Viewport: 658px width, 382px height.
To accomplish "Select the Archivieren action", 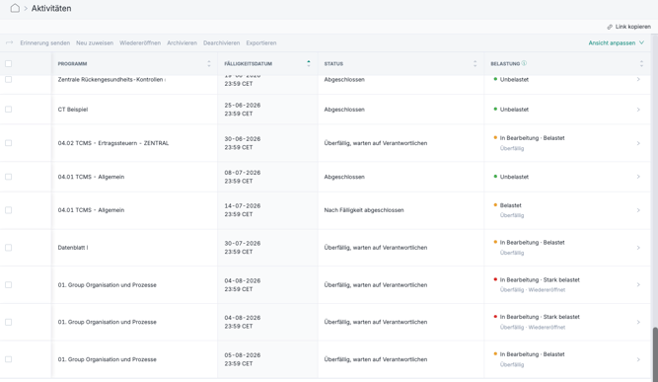I will 182,42.
